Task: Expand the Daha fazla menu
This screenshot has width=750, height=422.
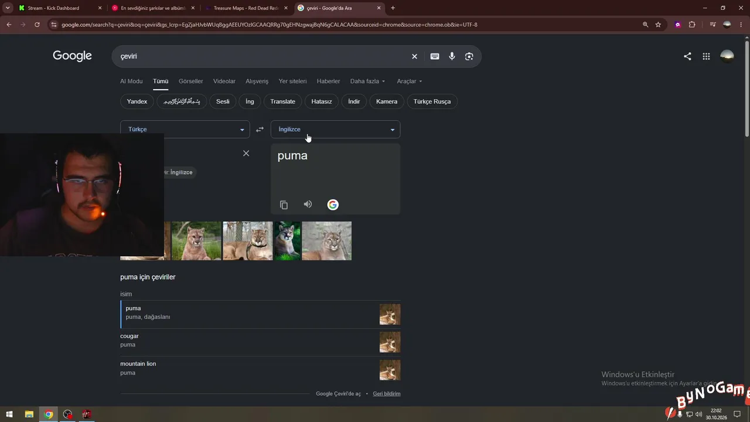Action: coord(367,81)
